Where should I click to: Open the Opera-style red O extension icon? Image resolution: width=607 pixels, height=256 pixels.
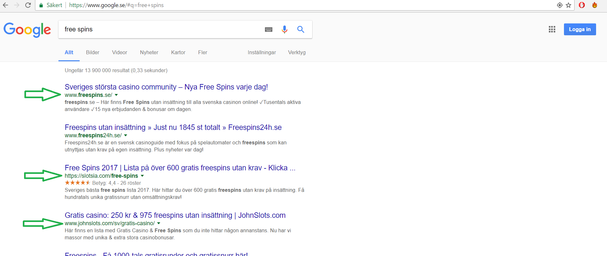pos(582,5)
